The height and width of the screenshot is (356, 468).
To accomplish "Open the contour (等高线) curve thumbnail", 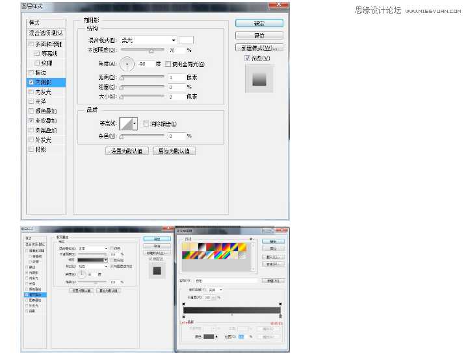I will pos(125,124).
